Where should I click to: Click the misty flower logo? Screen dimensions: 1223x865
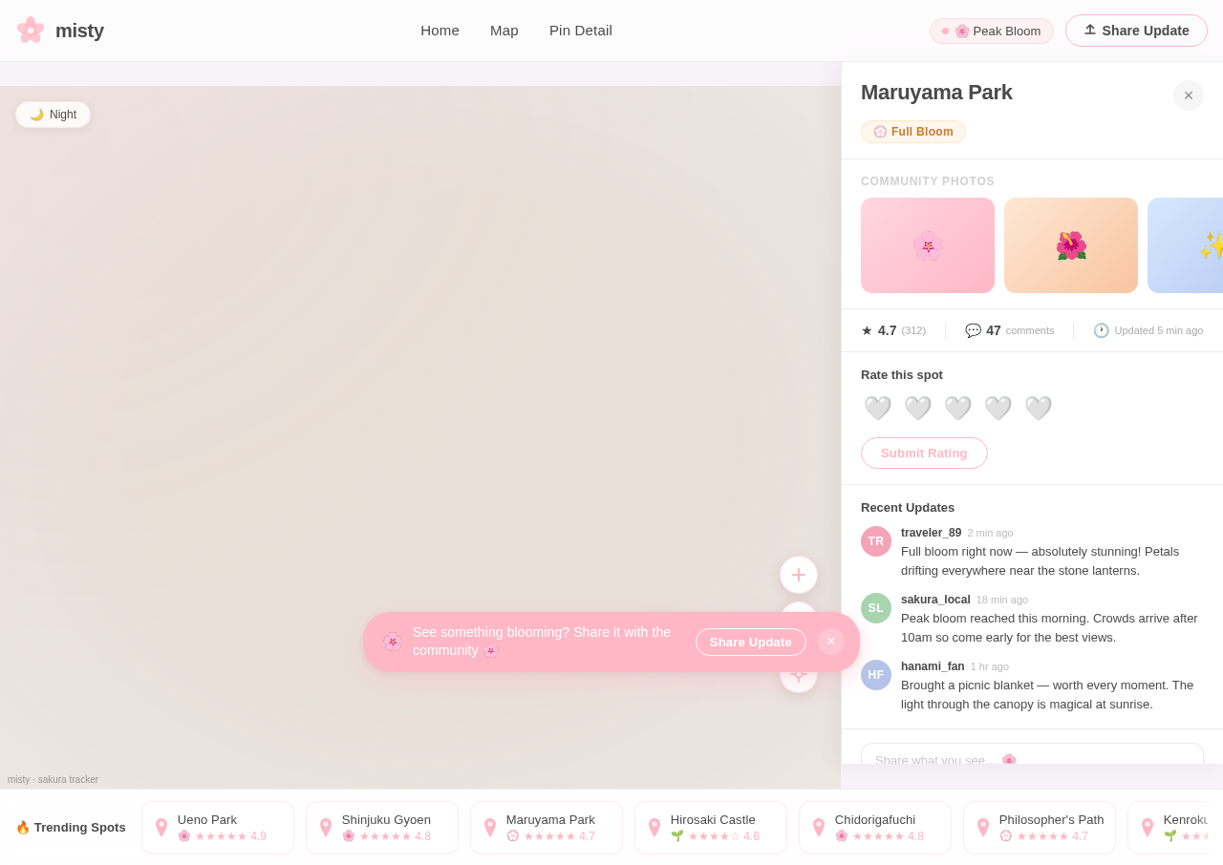pyautogui.click(x=31, y=31)
